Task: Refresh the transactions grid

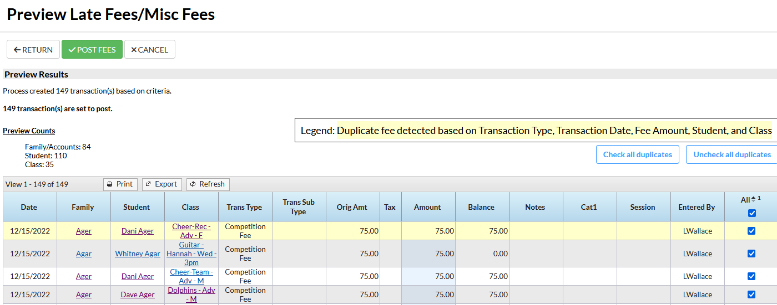Action: pos(208,184)
